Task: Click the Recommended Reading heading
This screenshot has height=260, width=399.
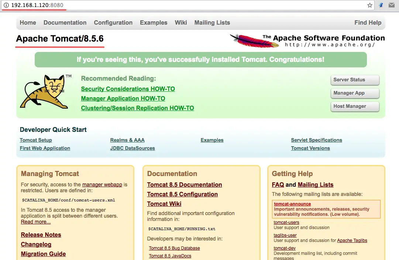Action: [118, 78]
